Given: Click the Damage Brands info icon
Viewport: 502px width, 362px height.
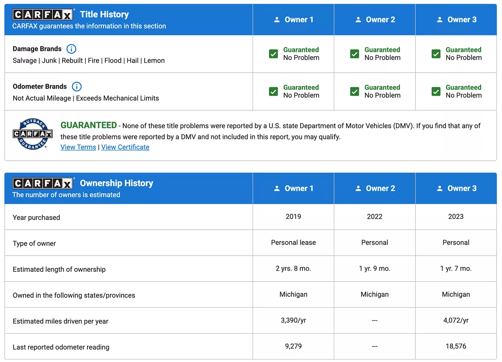Looking at the screenshot, I should pos(72,49).
